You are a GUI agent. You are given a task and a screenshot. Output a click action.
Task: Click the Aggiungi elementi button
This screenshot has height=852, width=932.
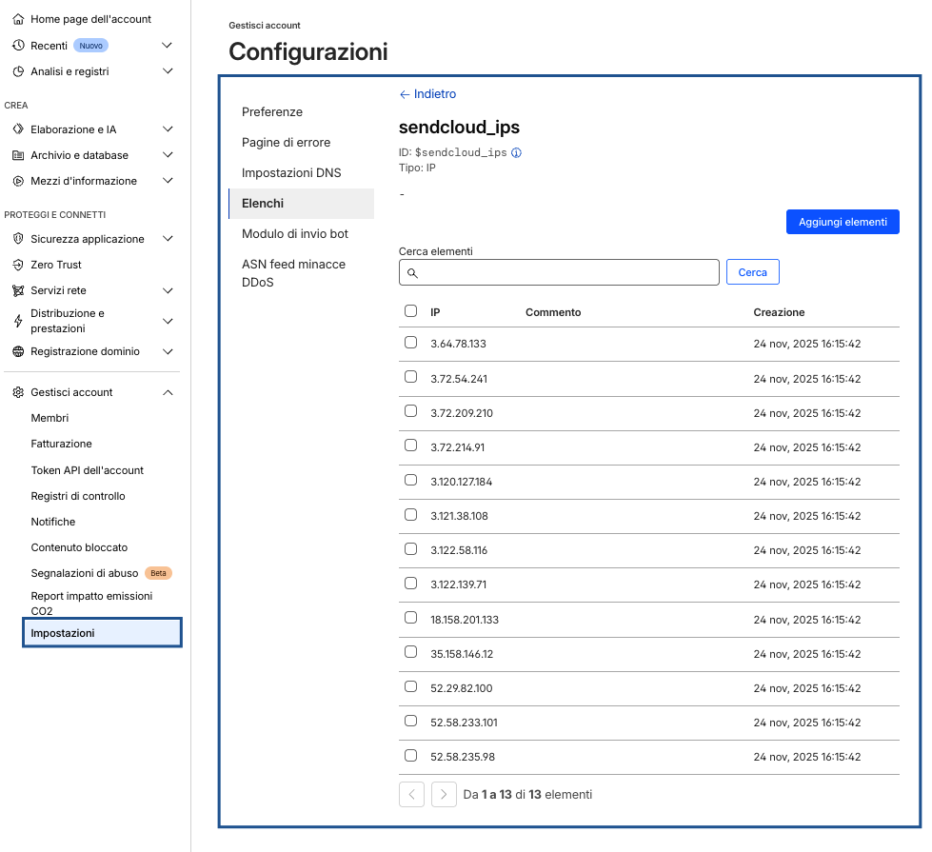[x=843, y=222]
